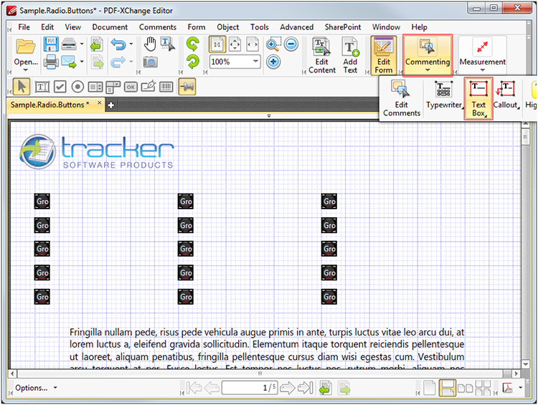Screen dimensions: 538x405
Task: Expand the Commenting tools dropdown
Action: pyautogui.click(x=428, y=70)
